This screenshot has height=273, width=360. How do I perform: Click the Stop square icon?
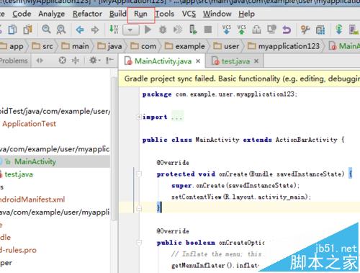(208, 30)
